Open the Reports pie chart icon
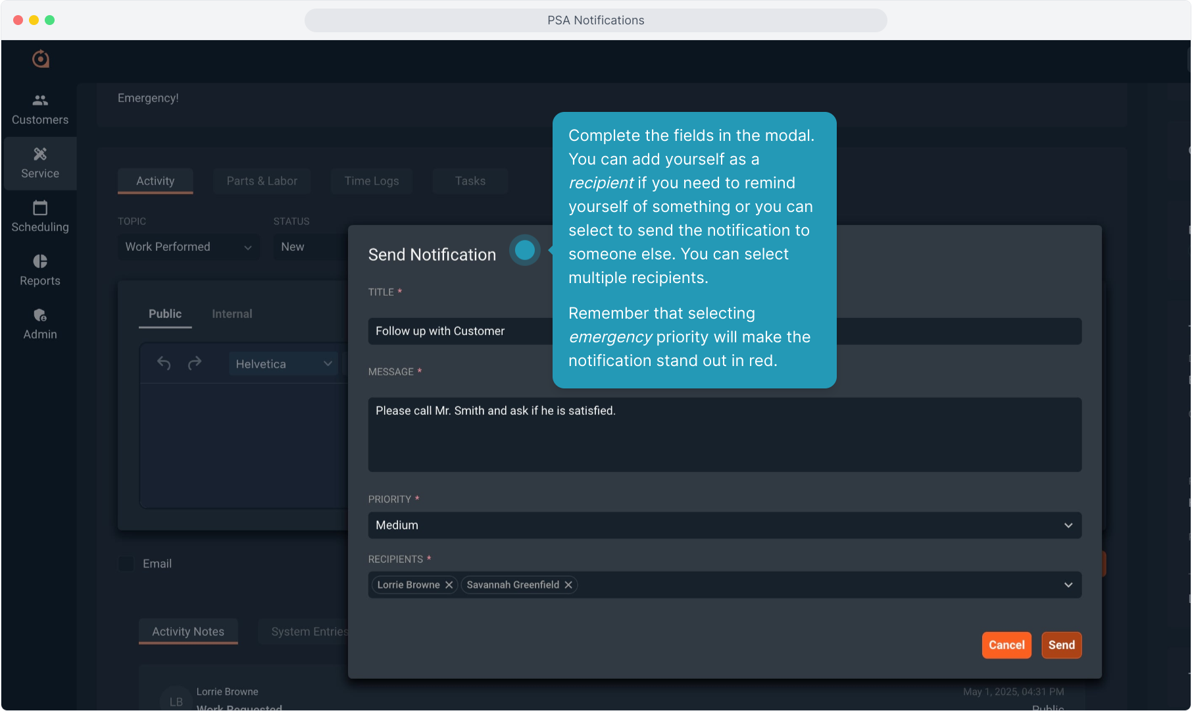 pyautogui.click(x=40, y=261)
